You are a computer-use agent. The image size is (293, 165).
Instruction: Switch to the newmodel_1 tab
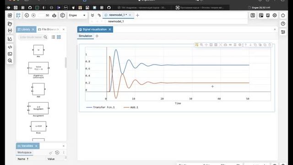[x=118, y=15]
